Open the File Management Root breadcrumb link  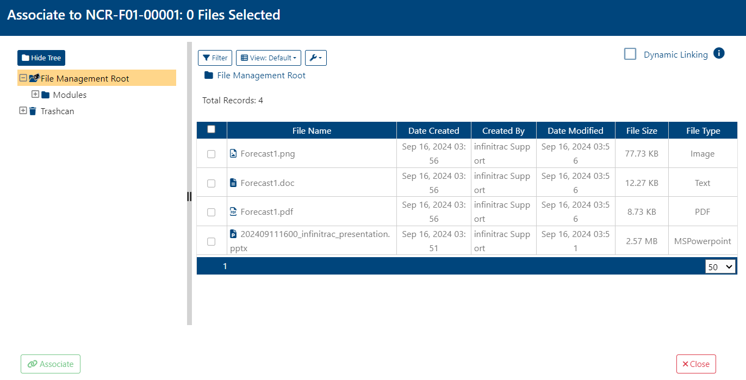click(x=261, y=76)
